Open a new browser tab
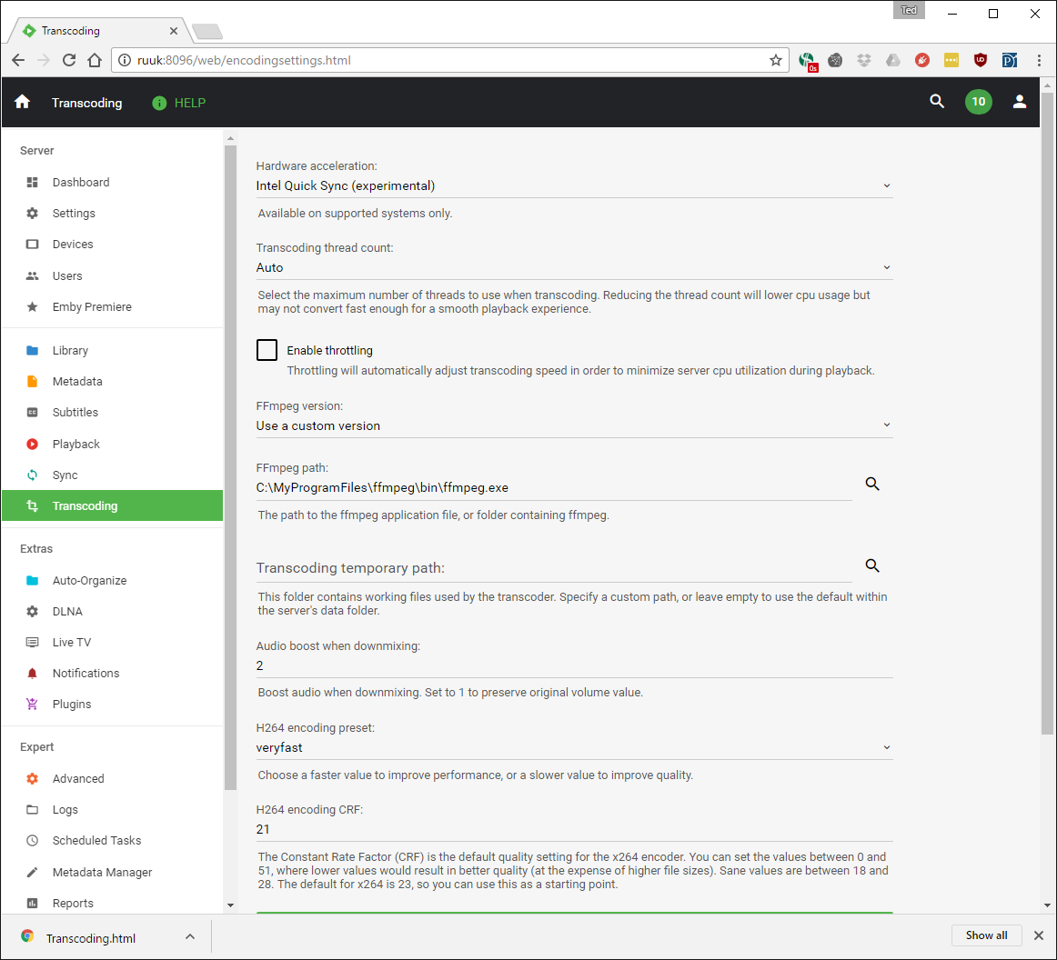The image size is (1057, 960). tap(207, 31)
